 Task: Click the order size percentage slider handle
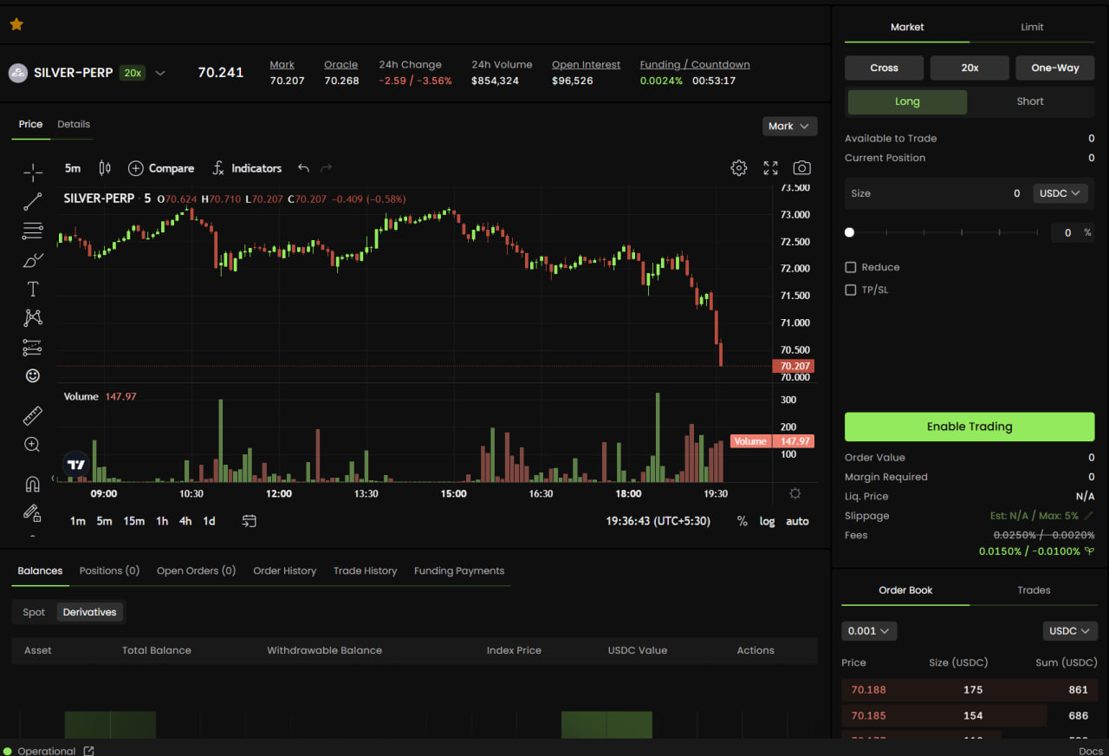tap(849, 232)
